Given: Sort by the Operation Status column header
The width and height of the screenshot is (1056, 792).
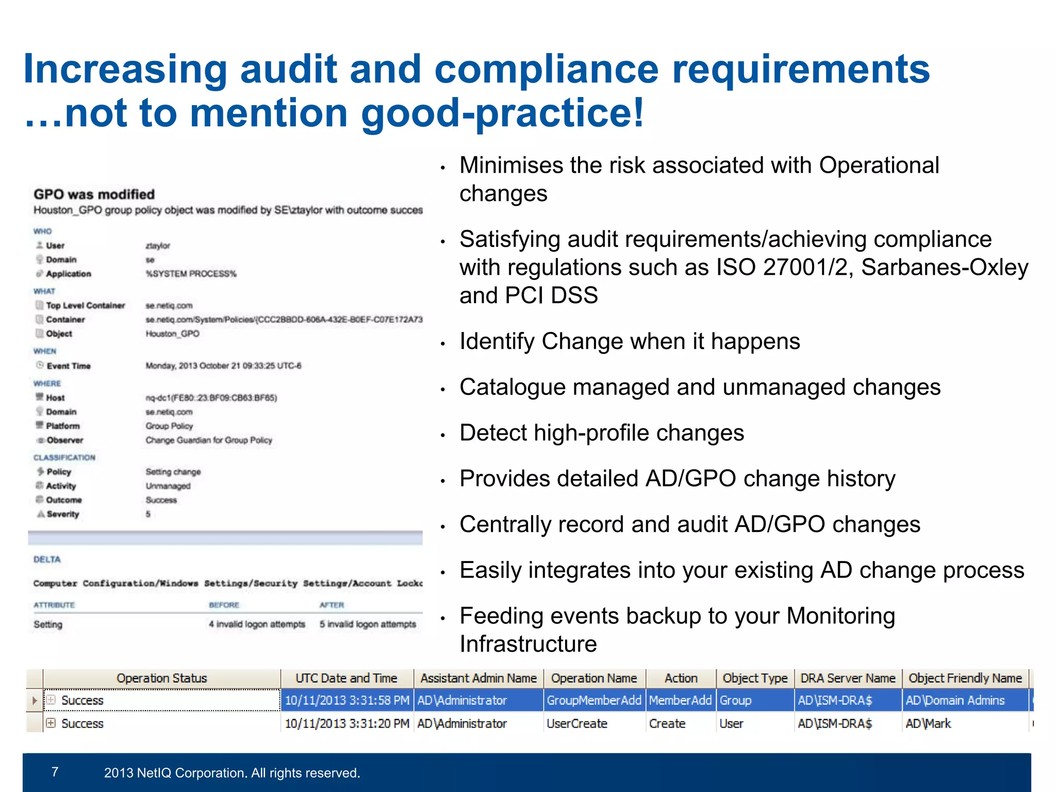Looking at the screenshot, I should pyautogui.click(x=161, y=678).
